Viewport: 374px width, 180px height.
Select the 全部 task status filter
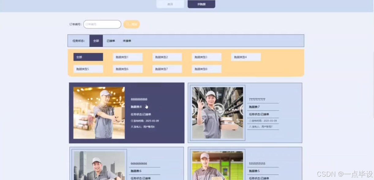tap(96, 41)
